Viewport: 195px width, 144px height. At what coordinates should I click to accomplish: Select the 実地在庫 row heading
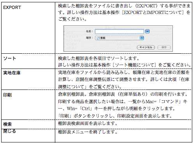click(x=12, y=73)
